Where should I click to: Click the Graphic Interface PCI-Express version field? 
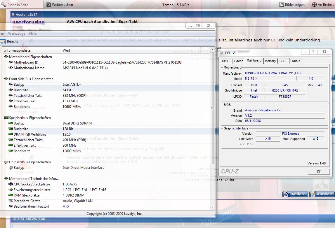pos(290,134)
